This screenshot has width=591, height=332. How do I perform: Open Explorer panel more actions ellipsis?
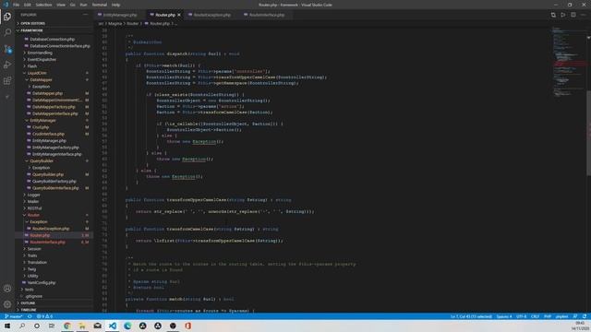(x=86, y=15)
